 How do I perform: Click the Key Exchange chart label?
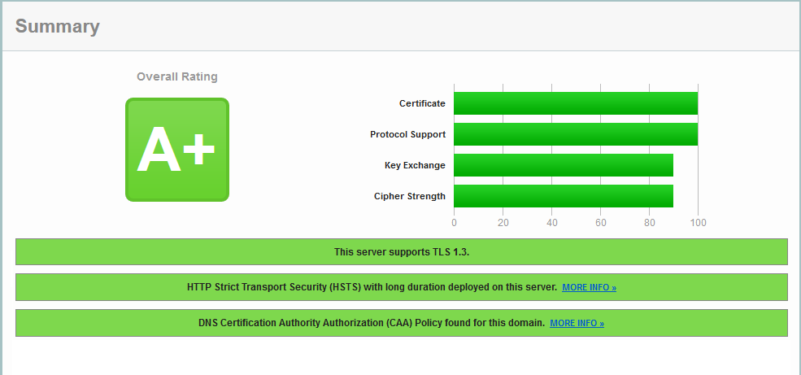pos(415,165)
